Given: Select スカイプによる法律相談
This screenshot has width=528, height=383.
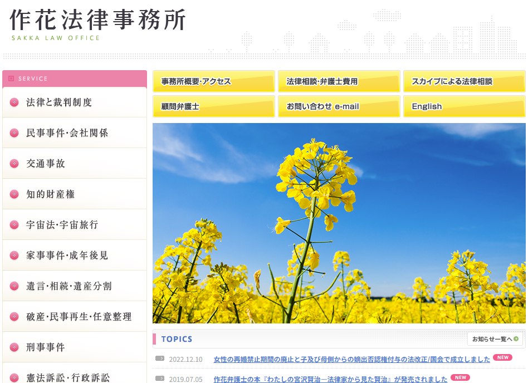Looking at the screenshot, I should 464,81.
